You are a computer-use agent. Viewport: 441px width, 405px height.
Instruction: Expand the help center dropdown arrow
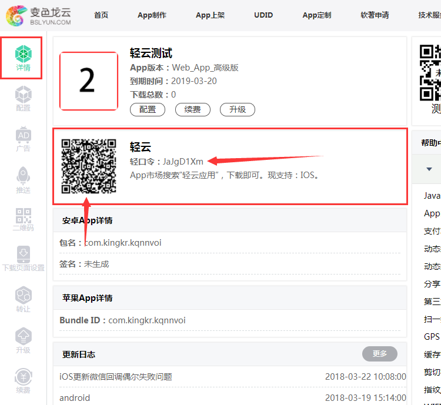point(429,169)
